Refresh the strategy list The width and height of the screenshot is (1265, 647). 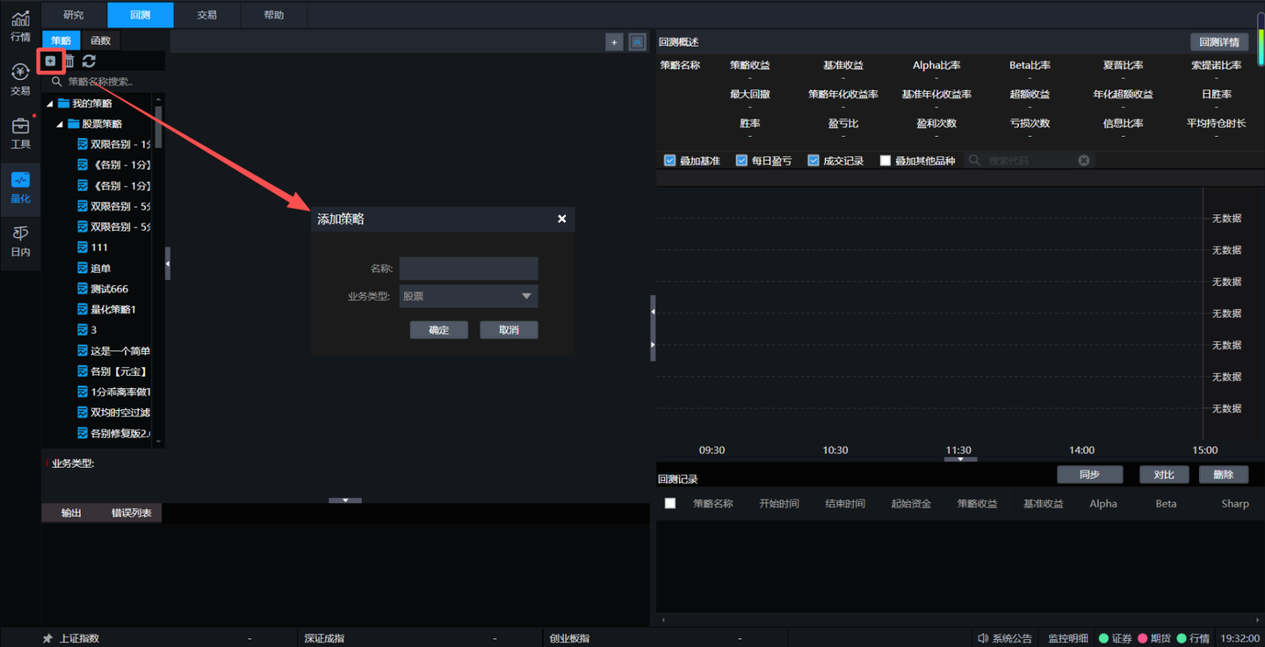click(x=89, y=61)
